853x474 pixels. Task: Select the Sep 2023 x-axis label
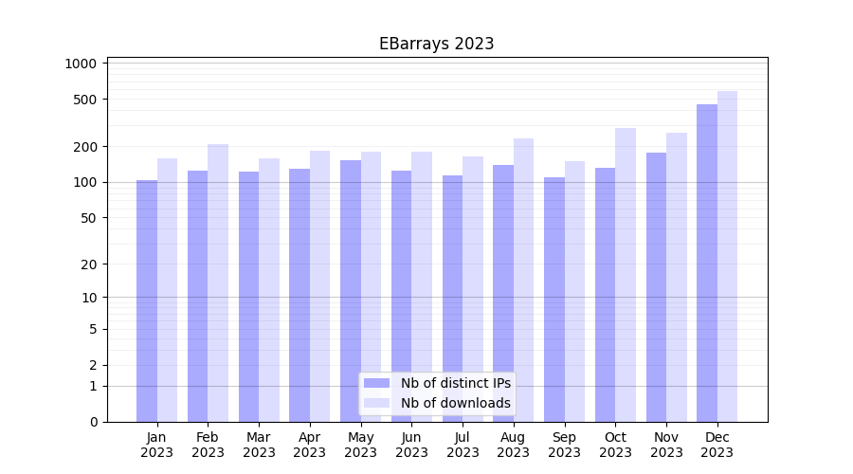(x=564, y=445)
